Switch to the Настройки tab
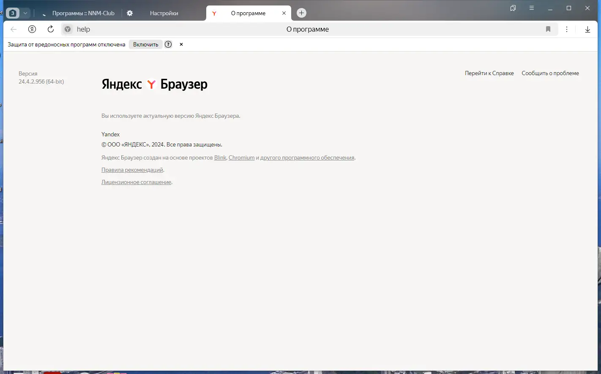This screenshot has height=374, width=601. pyautogui.click(x=164, y=13)
